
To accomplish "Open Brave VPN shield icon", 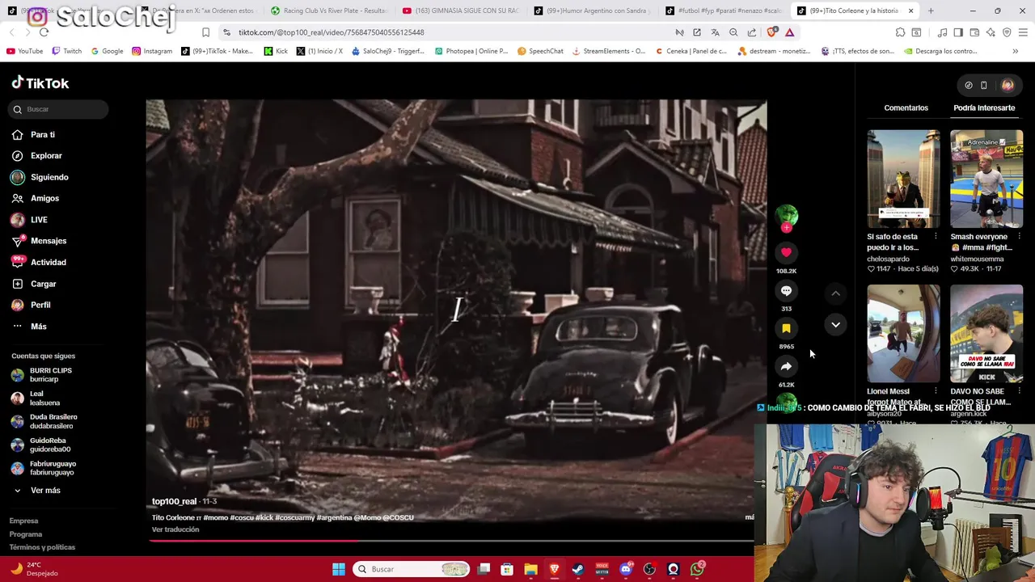I will click(x=1007, y=32).
